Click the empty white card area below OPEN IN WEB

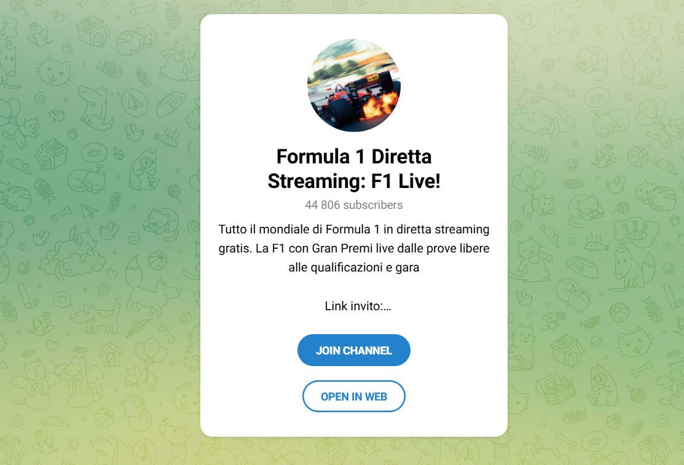tap(354, 424)
